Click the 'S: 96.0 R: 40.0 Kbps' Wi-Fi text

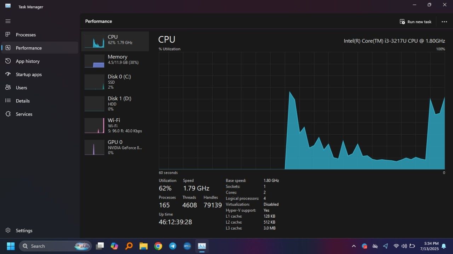tap(125, 131)
